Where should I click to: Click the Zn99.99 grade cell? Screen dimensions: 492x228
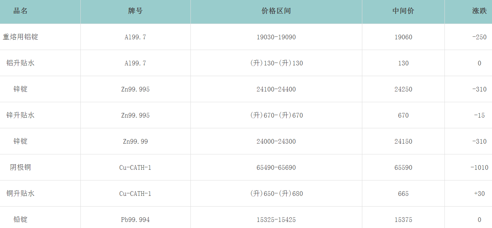tap(135, 142)
